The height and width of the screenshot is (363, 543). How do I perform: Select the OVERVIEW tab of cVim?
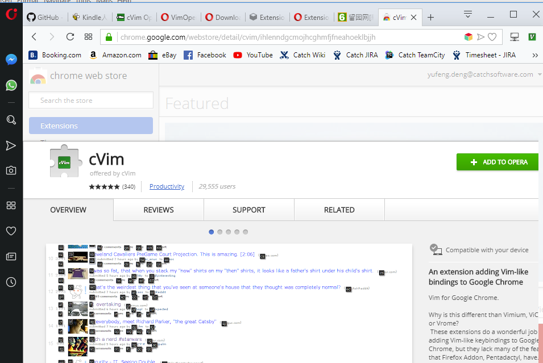(x=68, y=210)
